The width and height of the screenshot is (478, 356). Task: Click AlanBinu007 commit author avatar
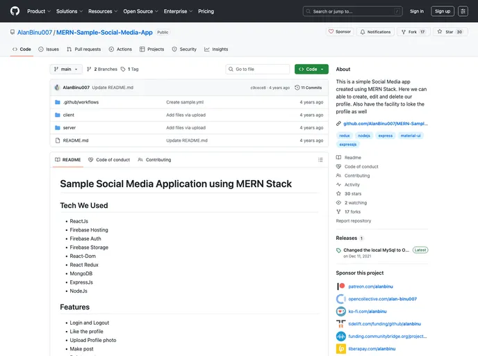point(57,88)
